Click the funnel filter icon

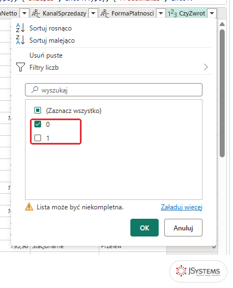click(x=21, y=67)
